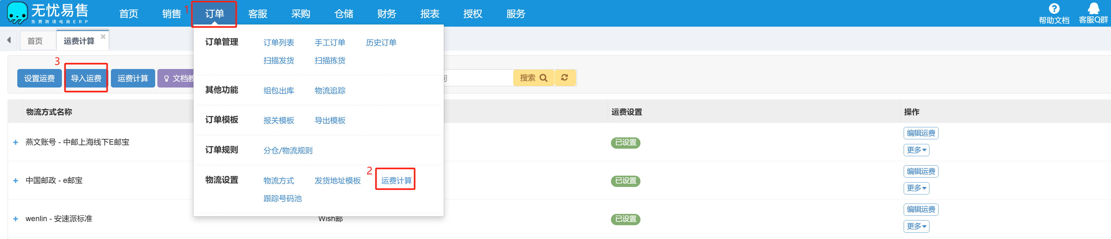Open the 销售 top menu
Screen dimensions: 1111x239
[x=171, y=14]
